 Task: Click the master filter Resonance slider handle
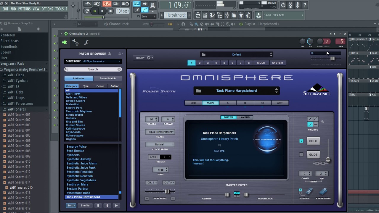(245, 195)
